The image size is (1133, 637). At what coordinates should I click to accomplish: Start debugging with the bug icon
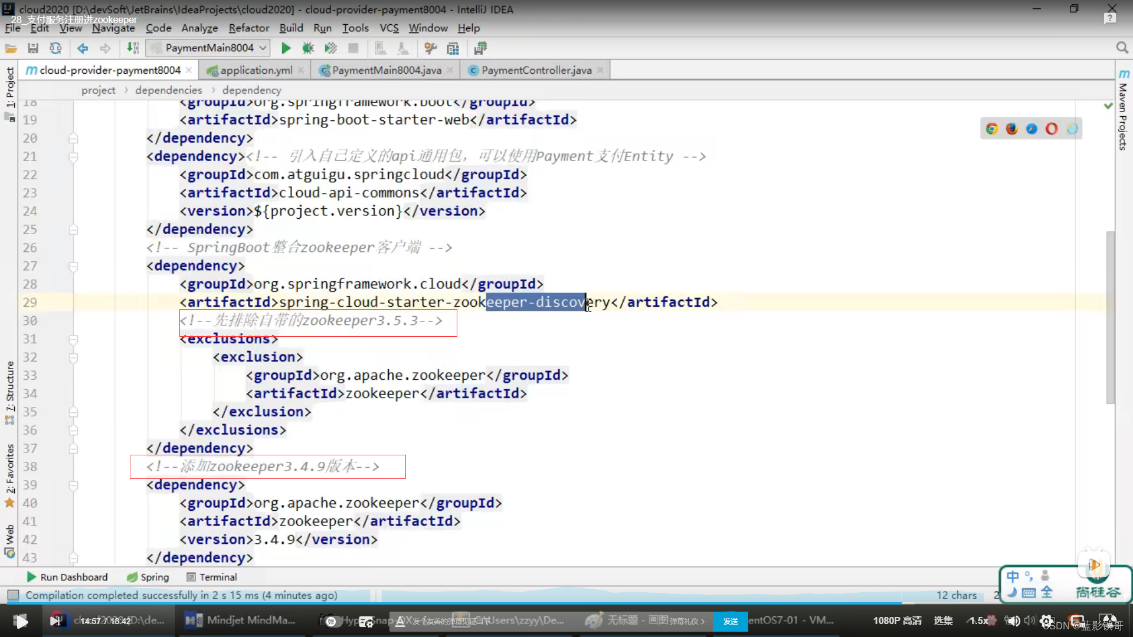coord(308,48)
